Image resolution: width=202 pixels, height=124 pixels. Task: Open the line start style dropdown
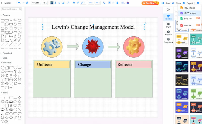pos(91,3)
